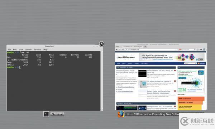The height and width of the screenshot is (129, 215).
Task: Click the Firefox back button
Action: pyautogui.click(x=117, y=49)
